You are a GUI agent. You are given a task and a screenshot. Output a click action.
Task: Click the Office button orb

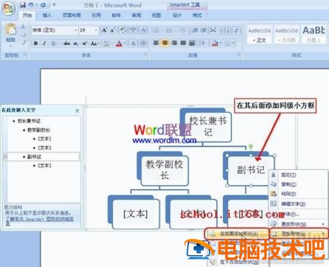pyautogui.click(x=8, y=8)
